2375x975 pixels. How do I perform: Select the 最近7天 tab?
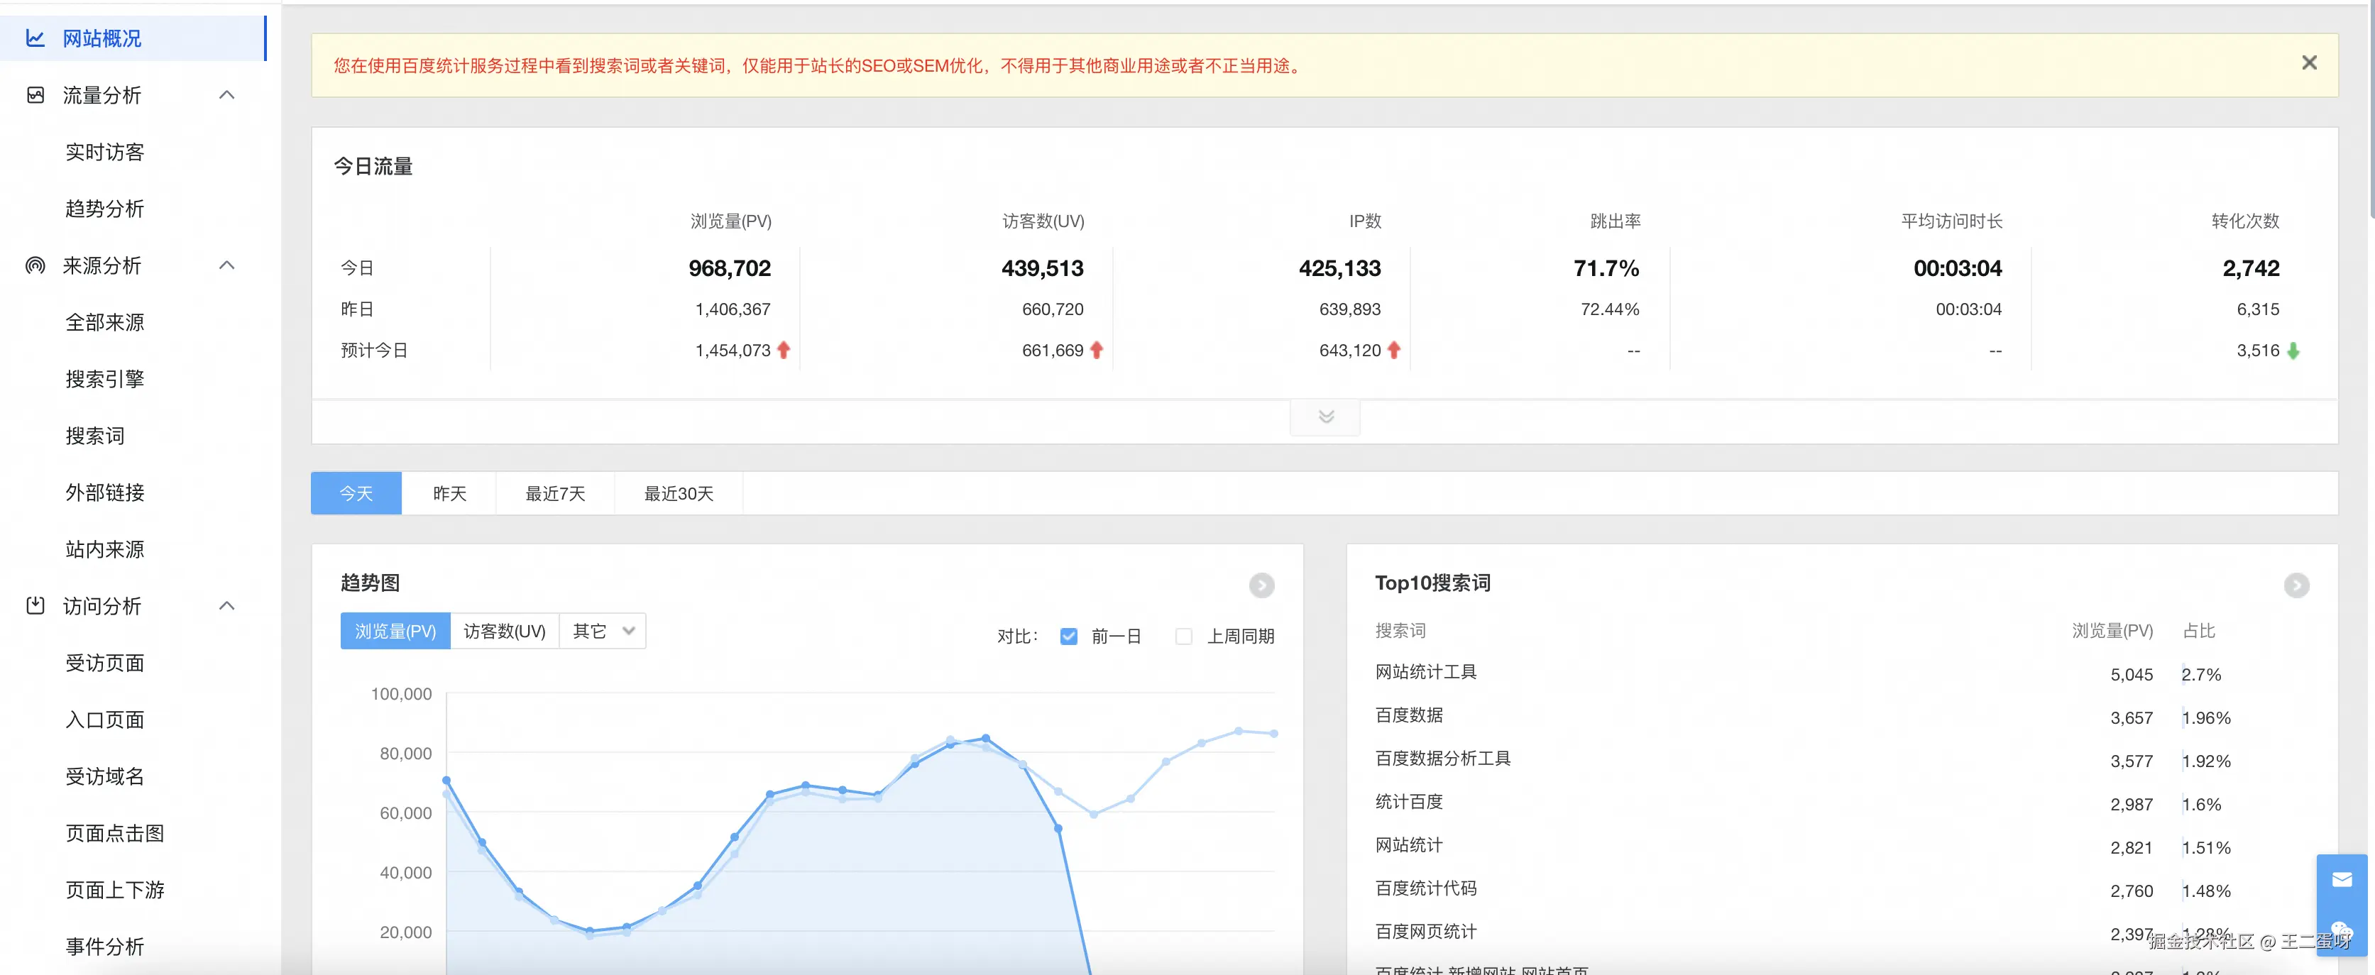555,494
